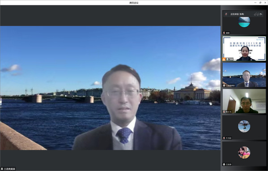Click the reply arrow icon in speaker bar
The height and width of the screenshot is (171, 268).
[261, 14]
